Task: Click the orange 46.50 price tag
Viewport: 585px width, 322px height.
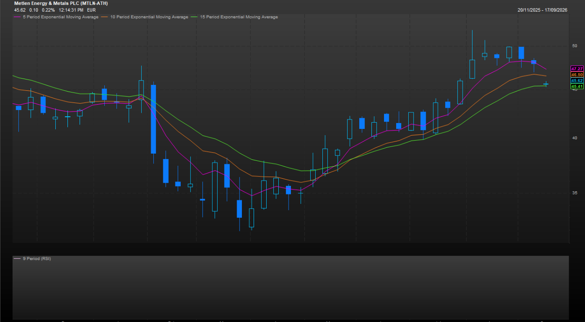Action: 577,75
